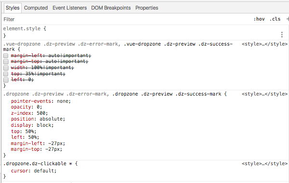This screenshot has height=183, width=289.
Task: Open style source link for .dropzone .dz-preview rule
Action: click(x=264, y=94)
